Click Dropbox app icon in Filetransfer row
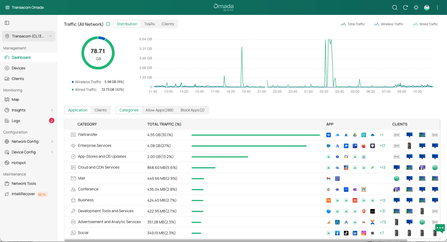Viewport: 447px width, 242px height. pyautogui.click(x=329, y=135)
